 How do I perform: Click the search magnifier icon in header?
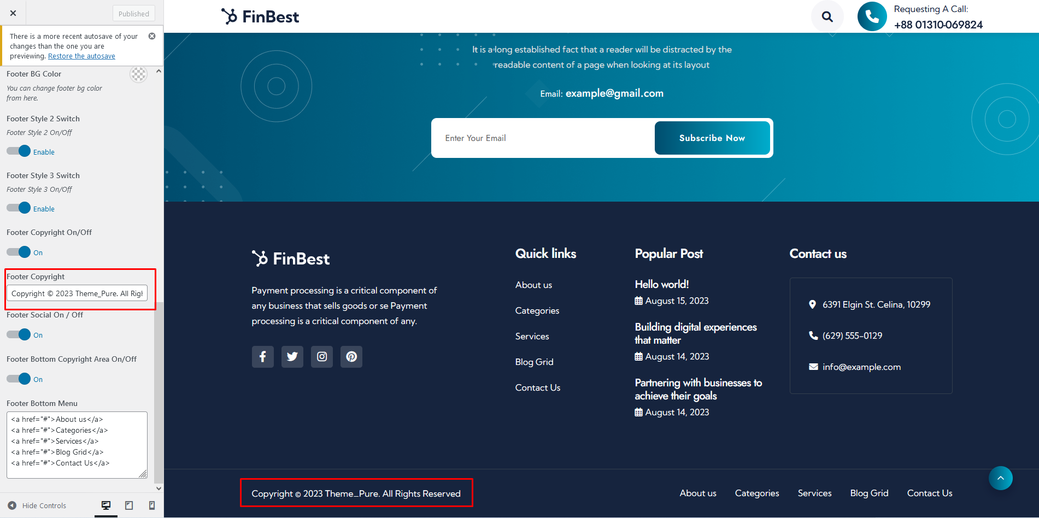coord(827,17)
